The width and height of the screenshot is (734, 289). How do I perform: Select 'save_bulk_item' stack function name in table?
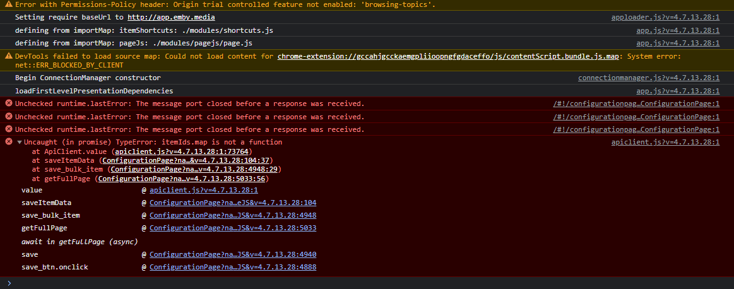(x=50, y=215)
